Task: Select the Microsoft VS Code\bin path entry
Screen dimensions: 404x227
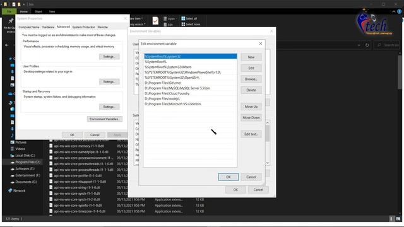Action: tap(191, 104)
